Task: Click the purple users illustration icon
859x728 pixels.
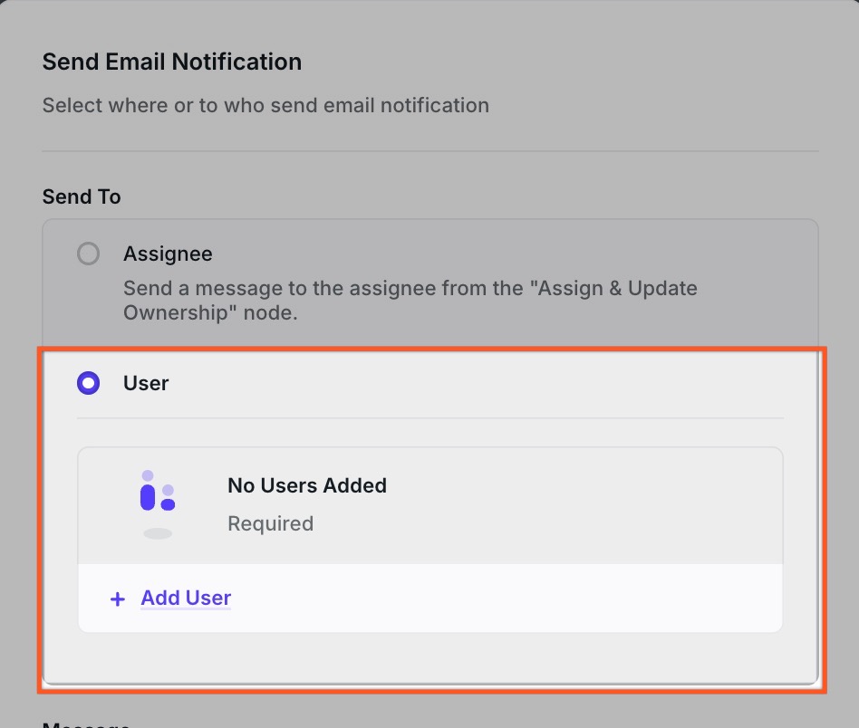Action: (x=157, y=492)
